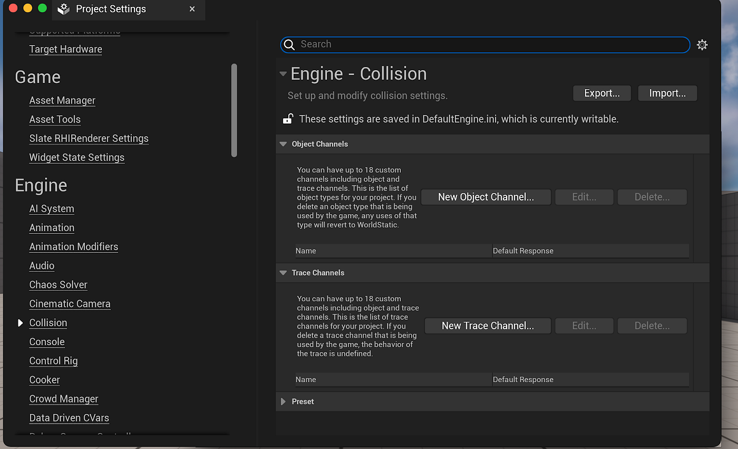
Task: Click the DefaultEngine.ini writable notice
Action: (459, 119)
